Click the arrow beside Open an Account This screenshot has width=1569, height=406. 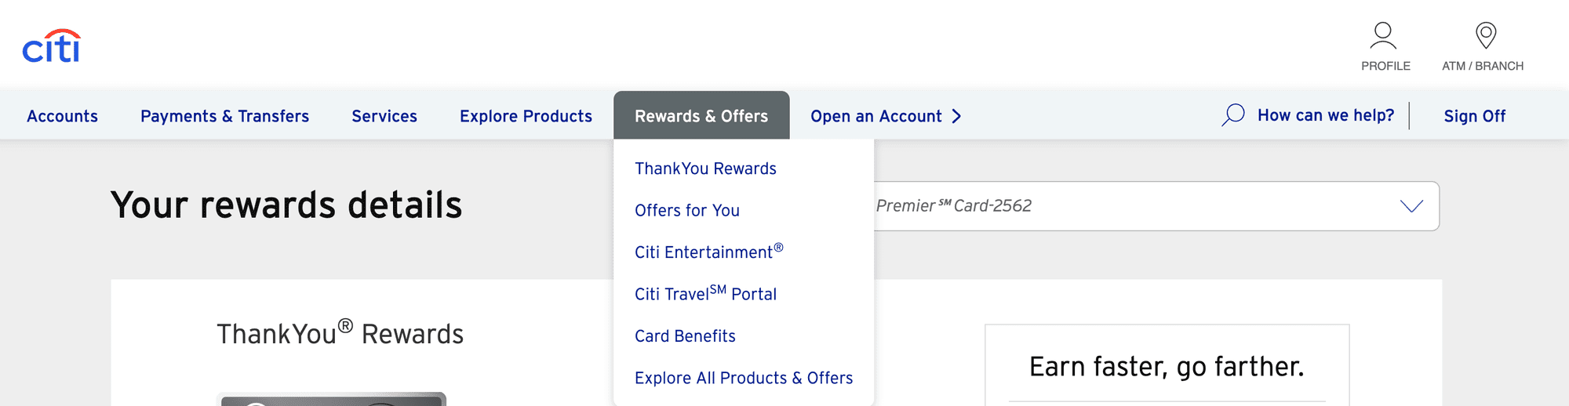(x=956, y=117)
